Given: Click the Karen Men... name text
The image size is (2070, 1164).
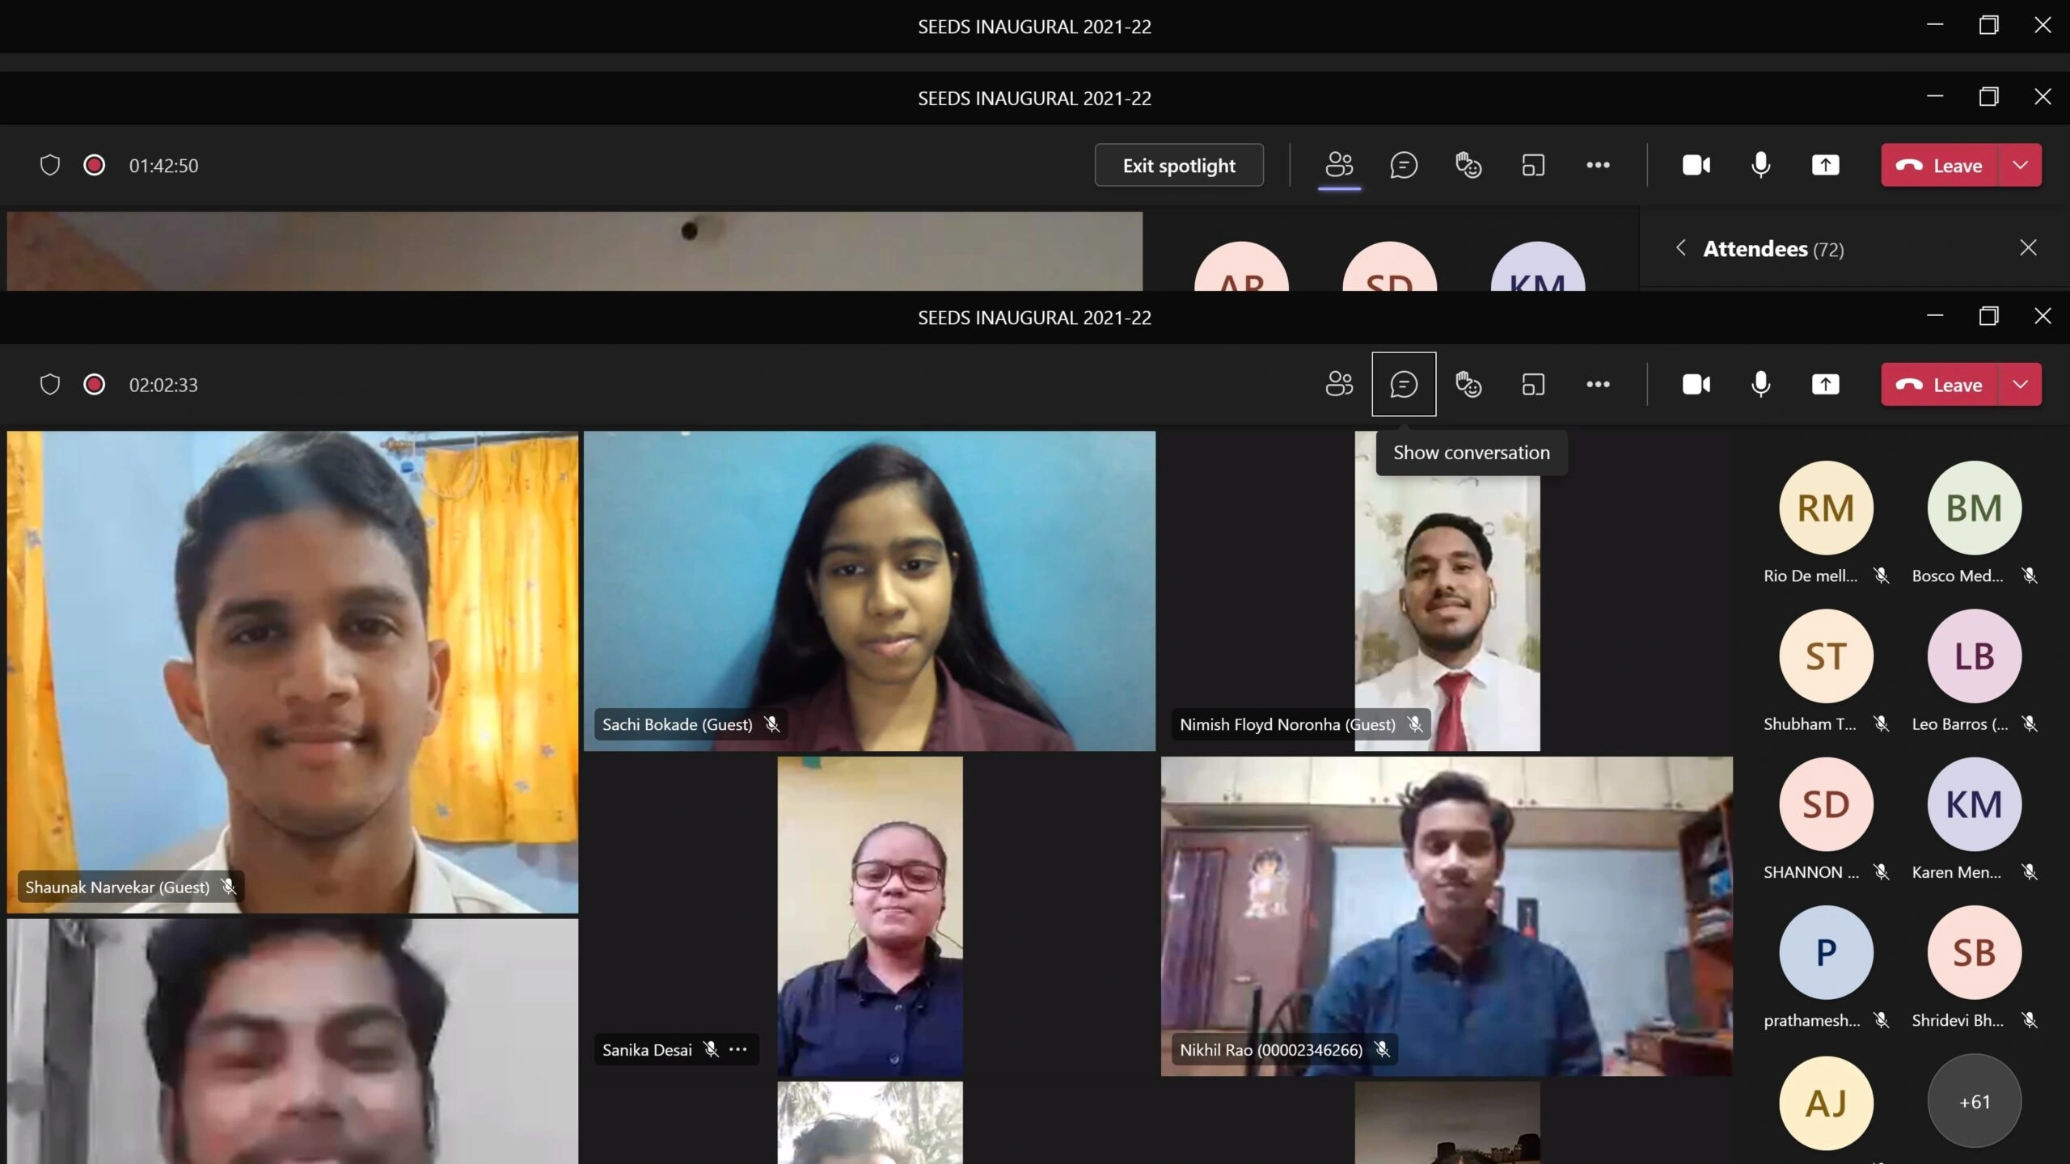Looking at the screenshot, I should pos(1956,871).
